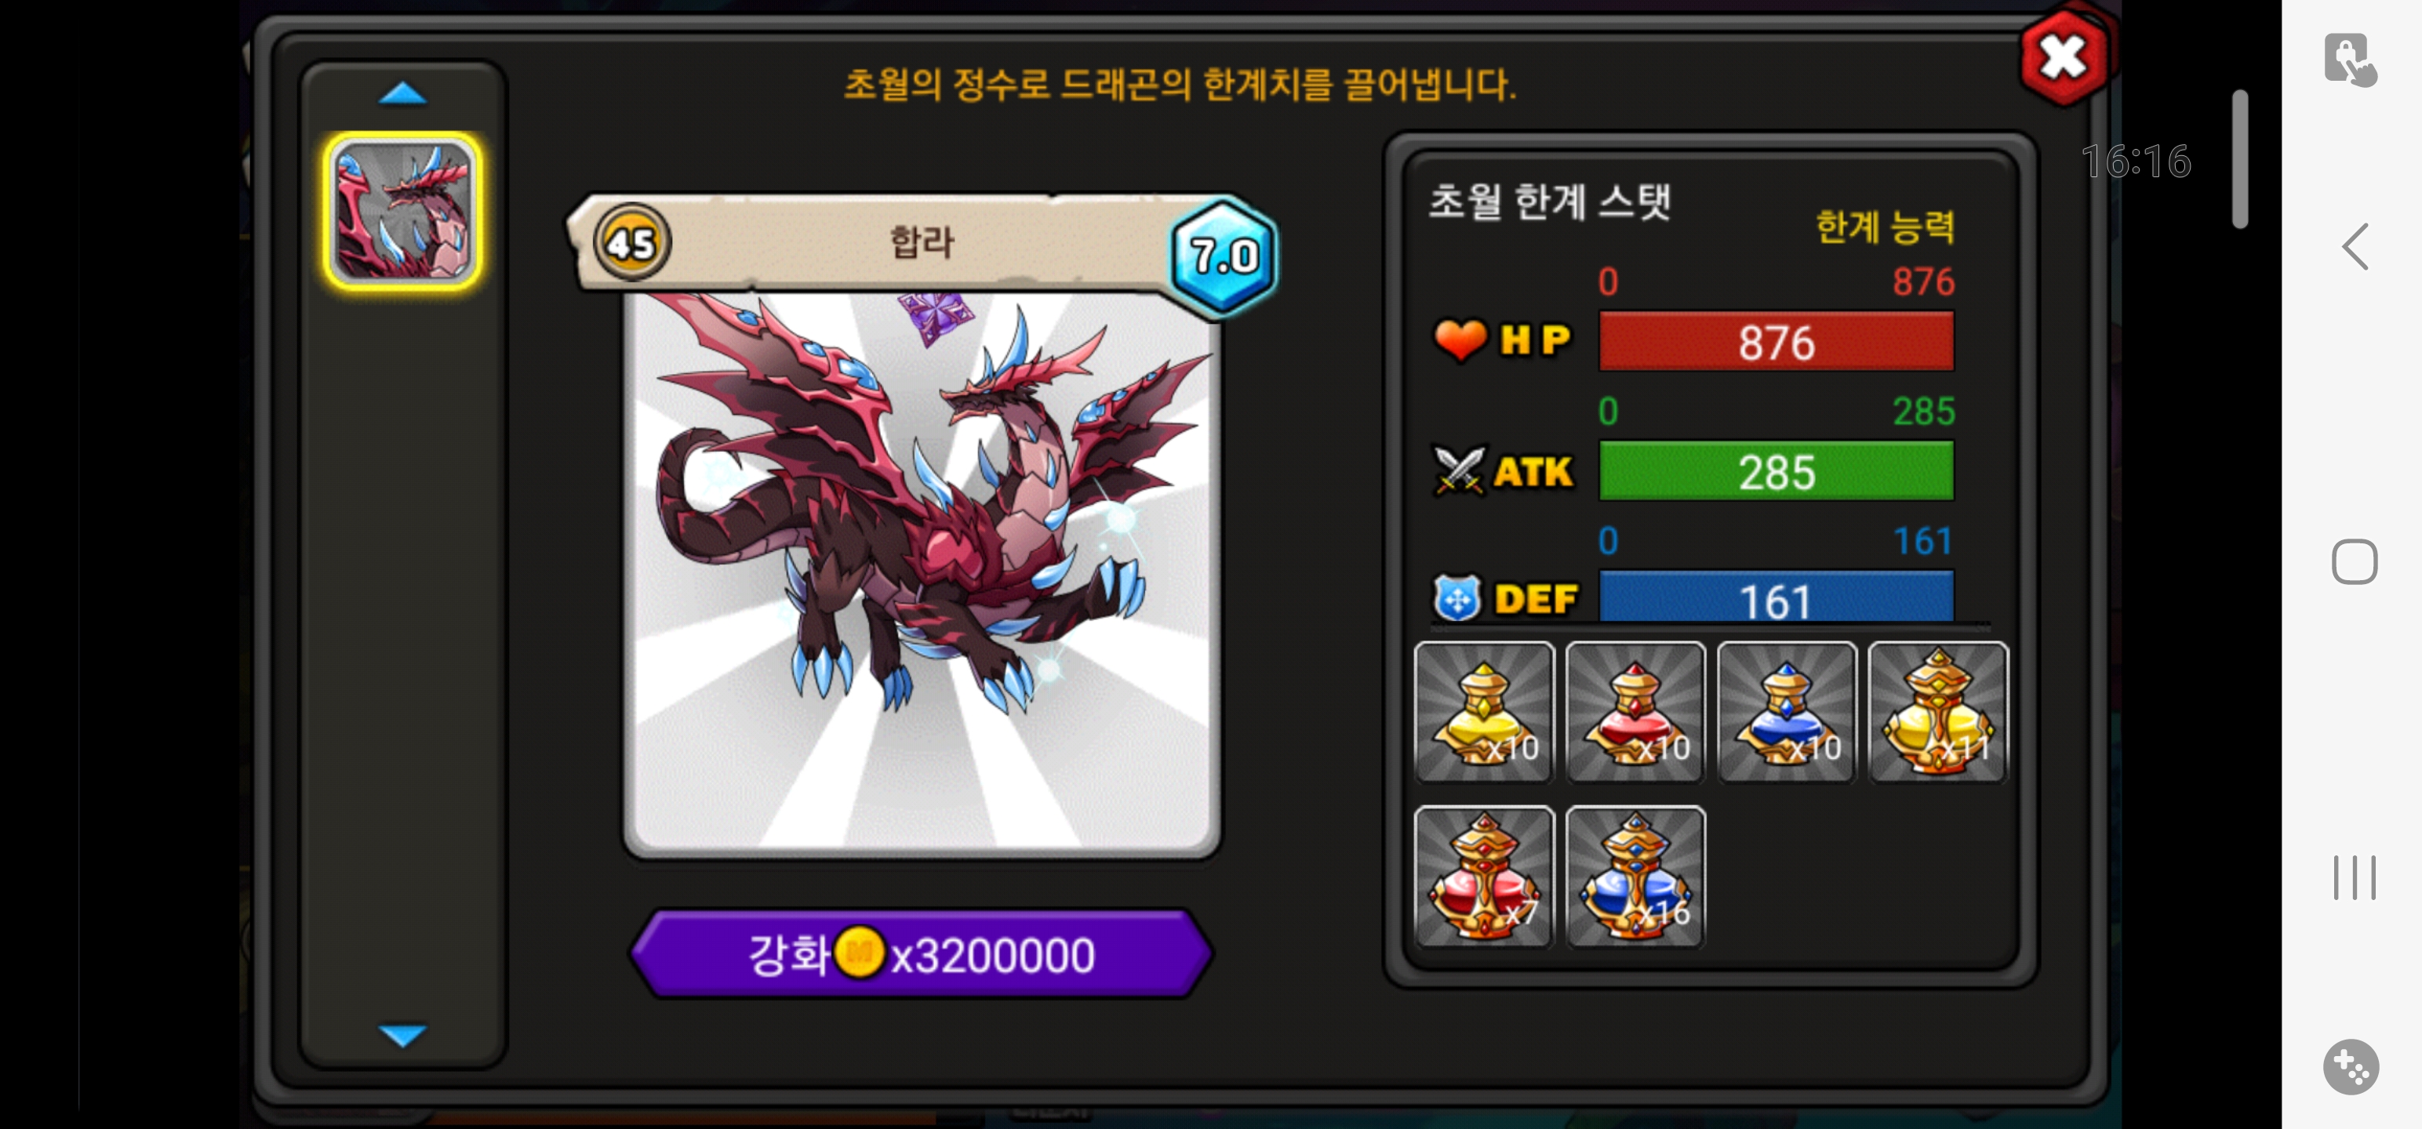The width and height of the screenshot is (2422, 1129).
Task: Click the red HP 876 bar
Action: [1776, 342]
